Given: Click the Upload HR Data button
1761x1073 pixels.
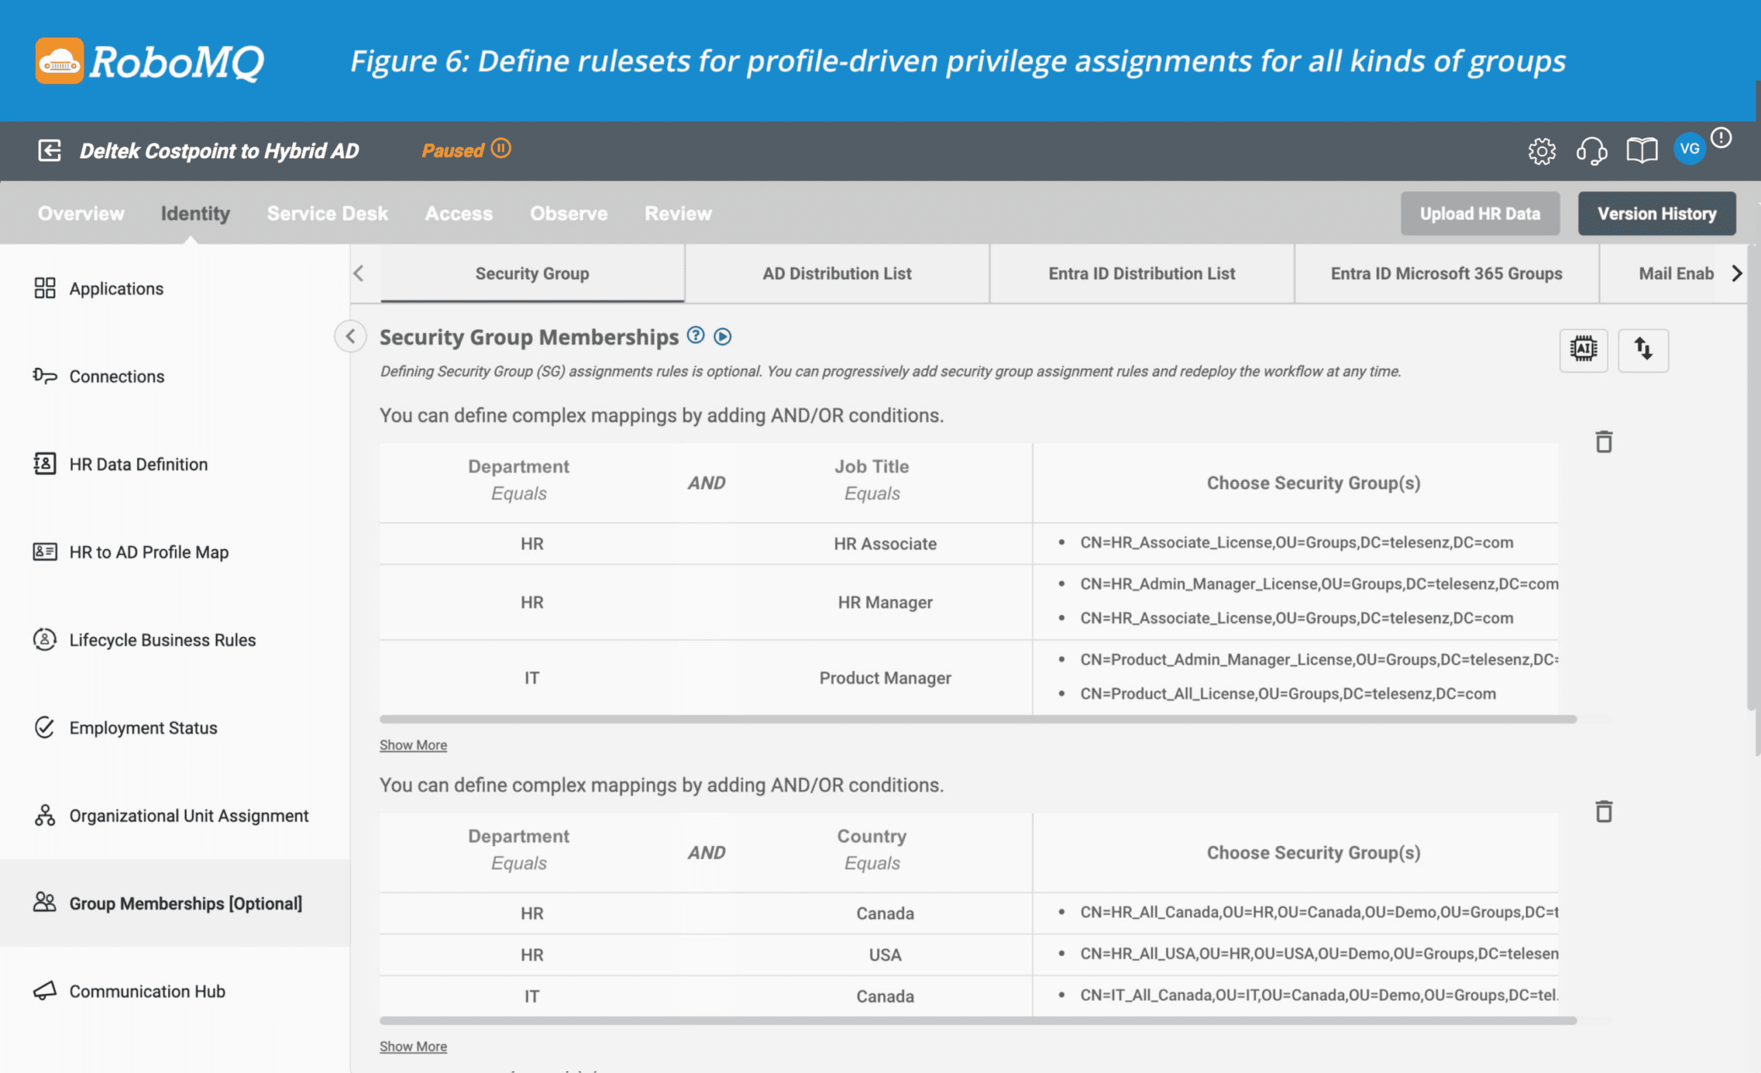Looking at the screenshot, I should (1480, 214).
